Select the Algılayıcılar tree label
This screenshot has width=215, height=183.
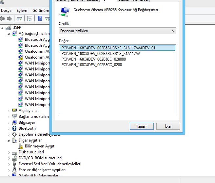click(29, 111)
